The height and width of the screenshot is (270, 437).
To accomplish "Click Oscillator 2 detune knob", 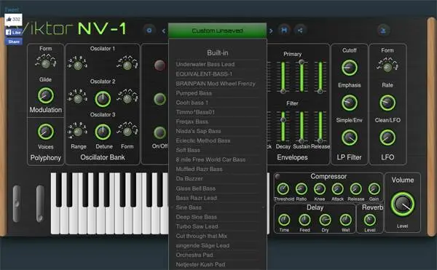I will tap(103, 99).
